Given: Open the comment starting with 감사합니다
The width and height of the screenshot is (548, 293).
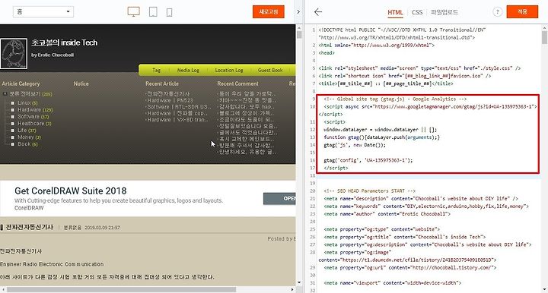Looking at the screenshot, I should tap(247, 106).
